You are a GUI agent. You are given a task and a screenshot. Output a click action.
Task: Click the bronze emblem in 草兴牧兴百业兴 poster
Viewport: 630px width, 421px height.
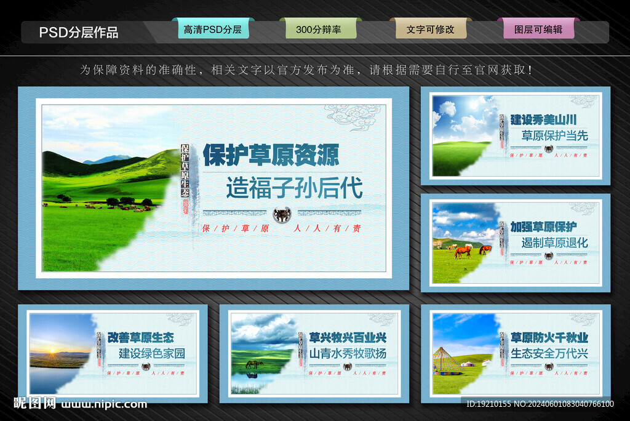click(x=348, y=366)
